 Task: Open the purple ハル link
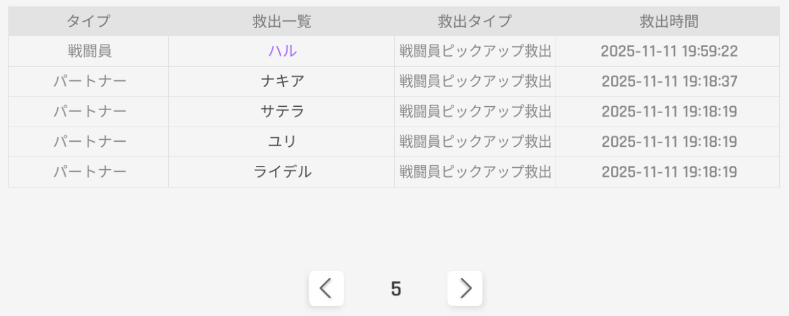coord(282,52)
